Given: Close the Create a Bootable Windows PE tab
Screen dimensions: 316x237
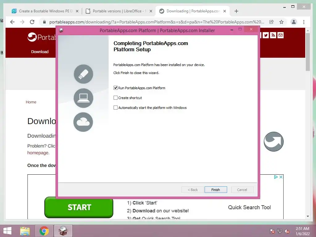Looking at the screenshot, I should (x=77, y=11).
